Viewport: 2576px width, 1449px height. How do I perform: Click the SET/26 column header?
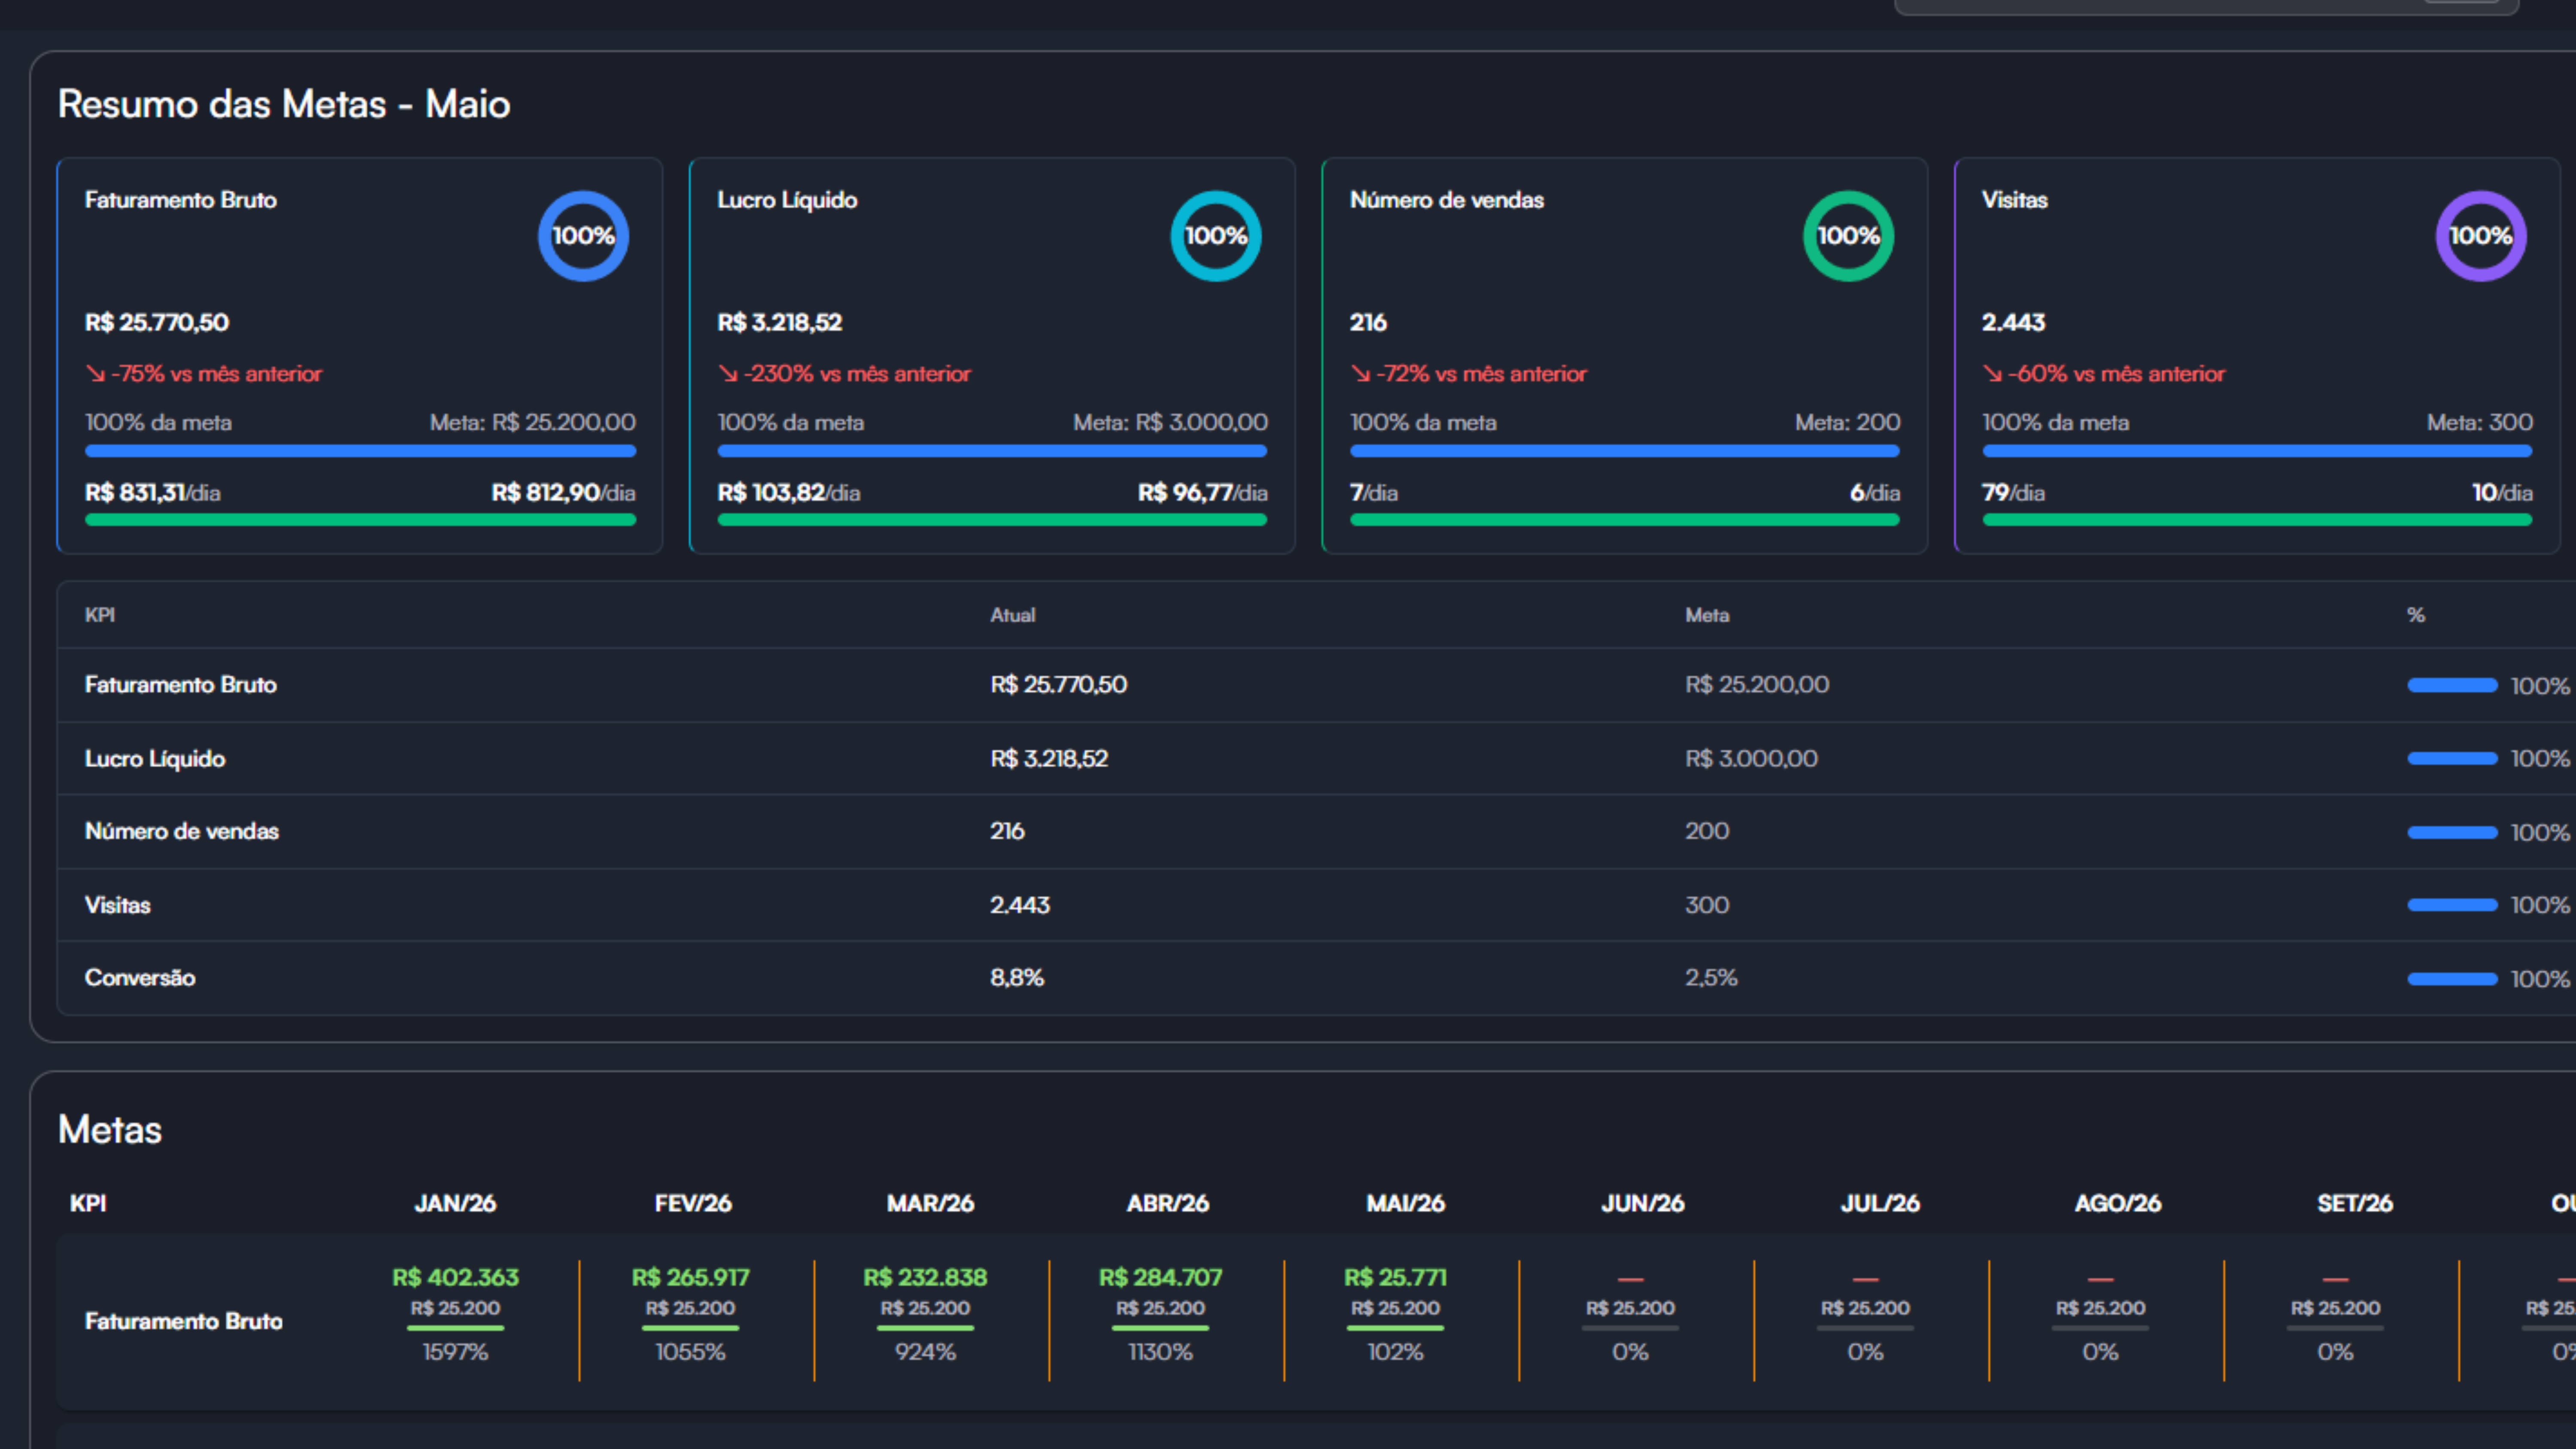point(2355,1204)
